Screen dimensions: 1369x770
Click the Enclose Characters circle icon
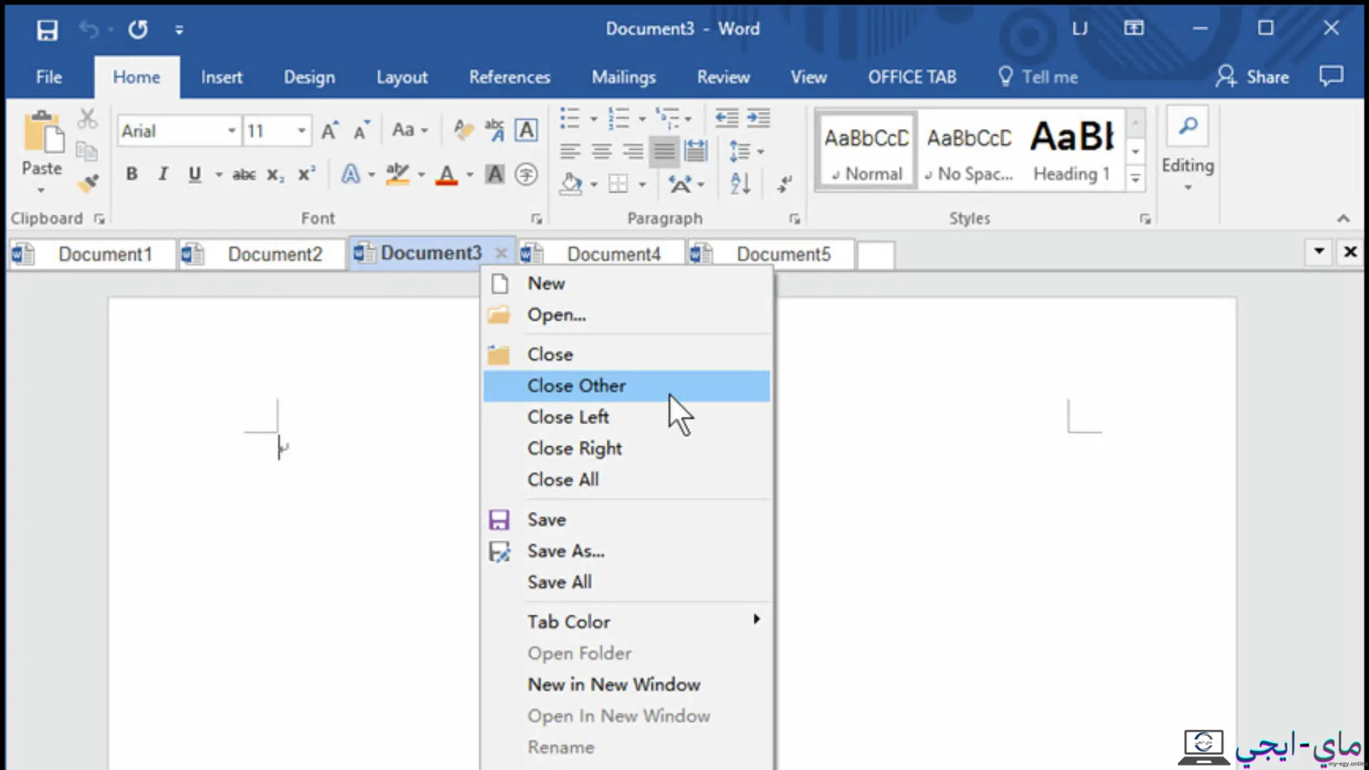pyautogui.click(x=526, y=174)
